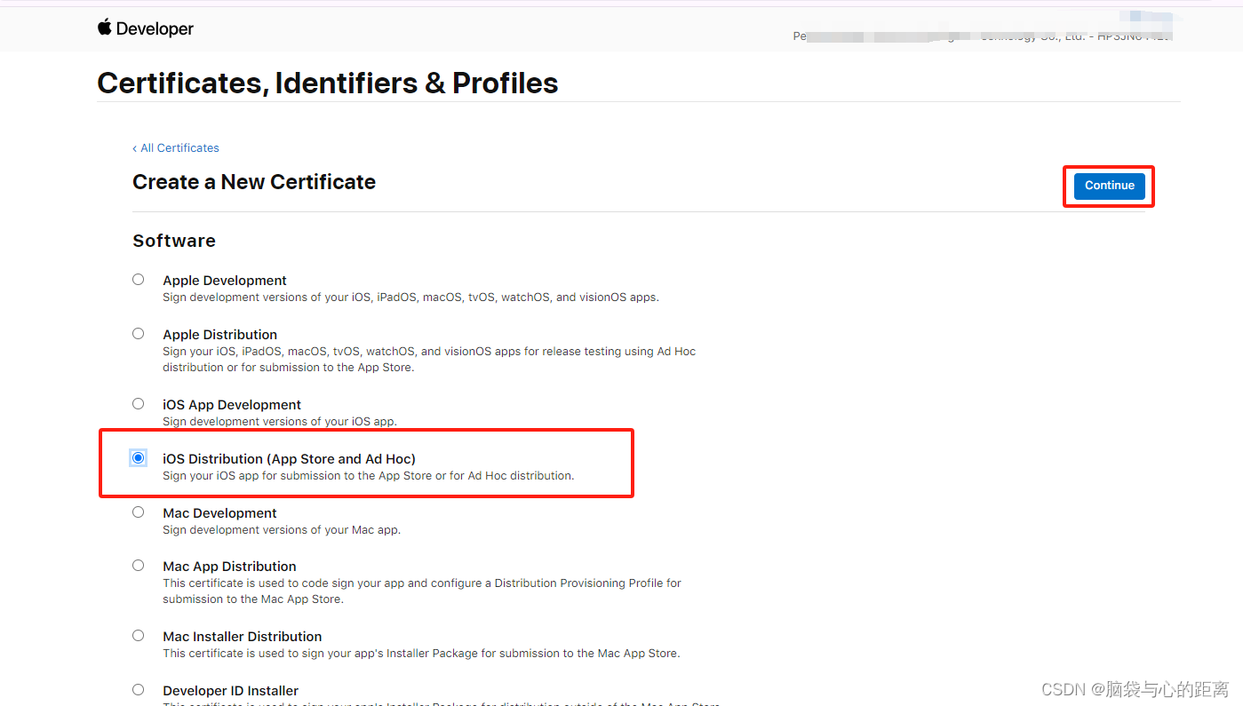Click the iOS App Development label text

[232, 405]
